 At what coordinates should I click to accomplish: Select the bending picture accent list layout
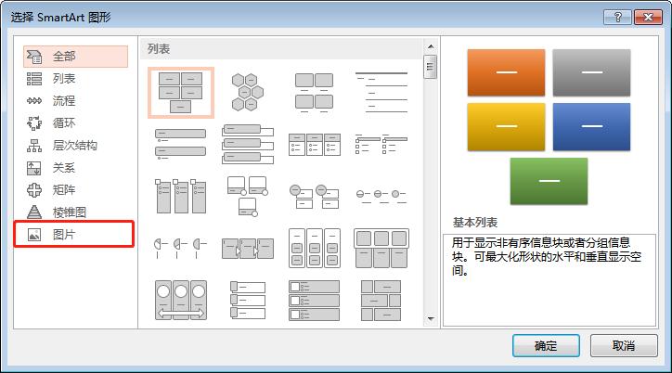[247, 196]
